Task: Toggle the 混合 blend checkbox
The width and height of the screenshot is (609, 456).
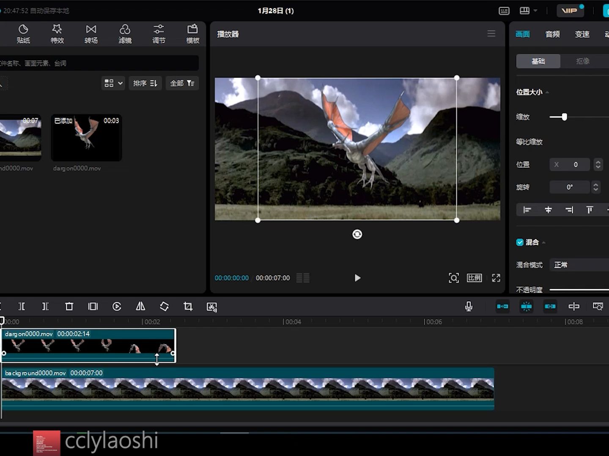Action: pyautogui.click(x=520, y=242)
